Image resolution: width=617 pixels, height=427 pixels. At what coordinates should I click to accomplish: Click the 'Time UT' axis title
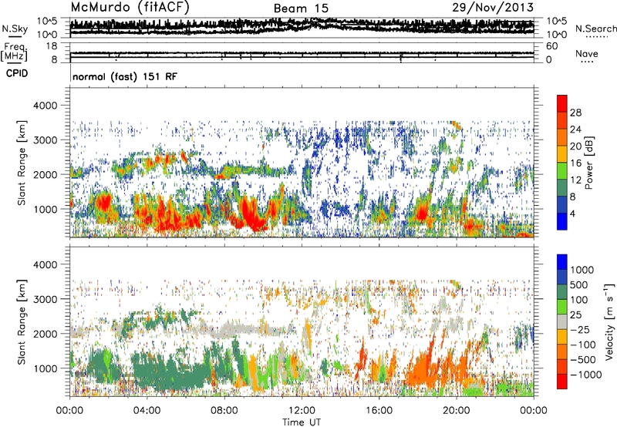click(302, 422)
